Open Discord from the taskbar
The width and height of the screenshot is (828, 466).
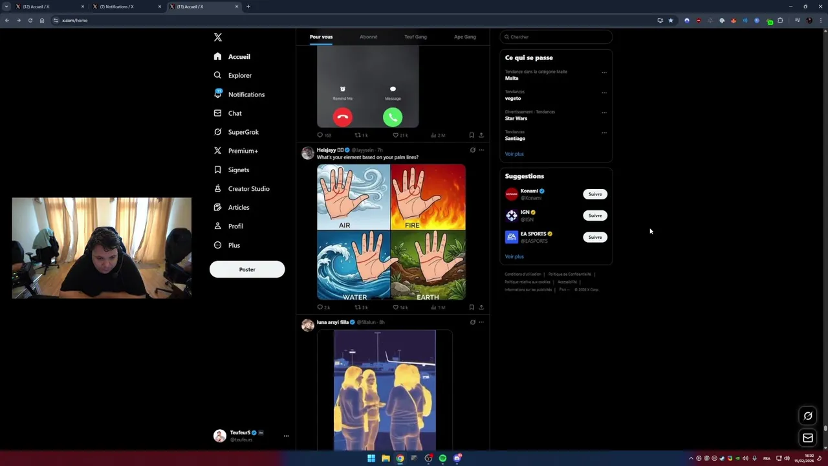pyautogui.click(x=457, y=458)
